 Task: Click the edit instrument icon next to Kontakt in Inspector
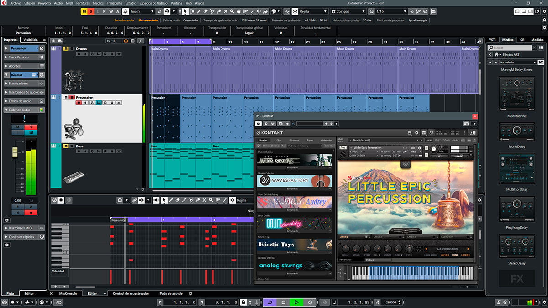pyautogui.click(x=42, y=74)
